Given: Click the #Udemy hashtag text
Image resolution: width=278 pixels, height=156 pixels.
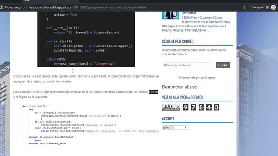Looking at the screenshot, I should (187, 22).
